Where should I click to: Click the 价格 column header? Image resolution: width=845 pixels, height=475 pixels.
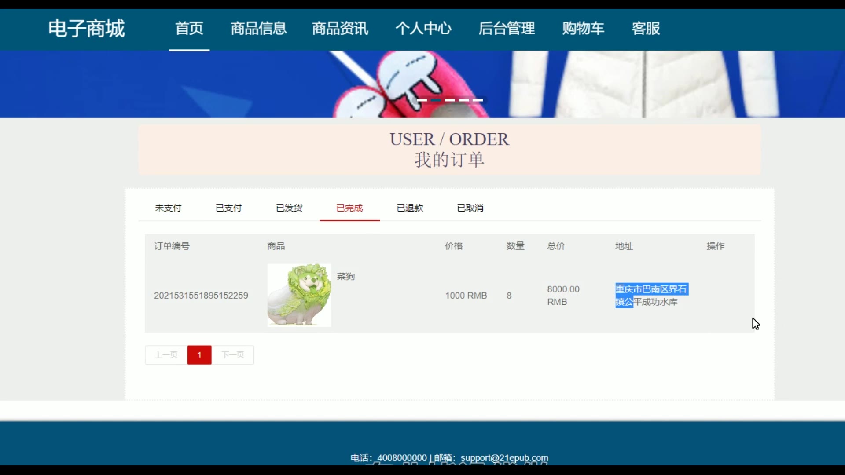click(x=454, y=246)
